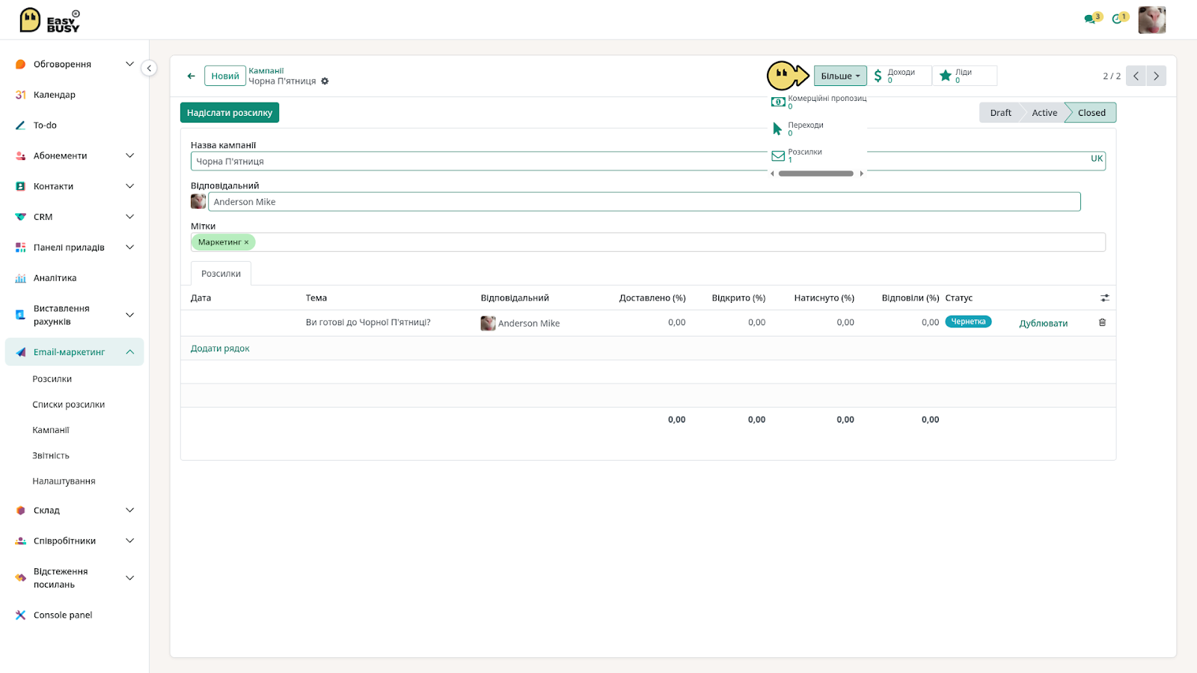Click Надіслати розсилку button
The width and height of the screenshot is (1197, 673).
click(230, 113)
